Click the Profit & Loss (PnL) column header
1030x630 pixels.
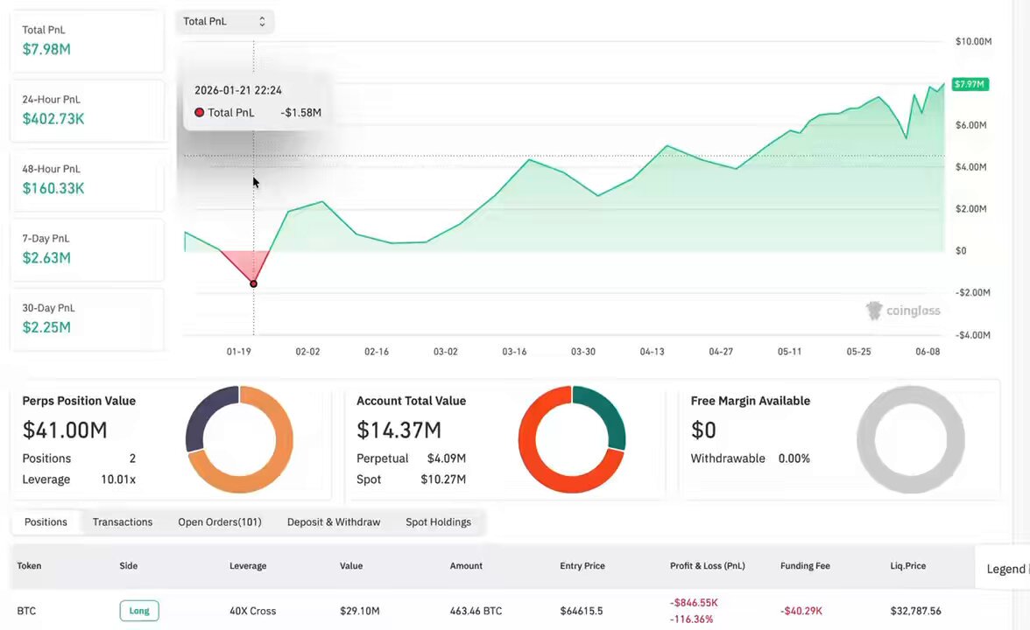click(x=708, y=565)
